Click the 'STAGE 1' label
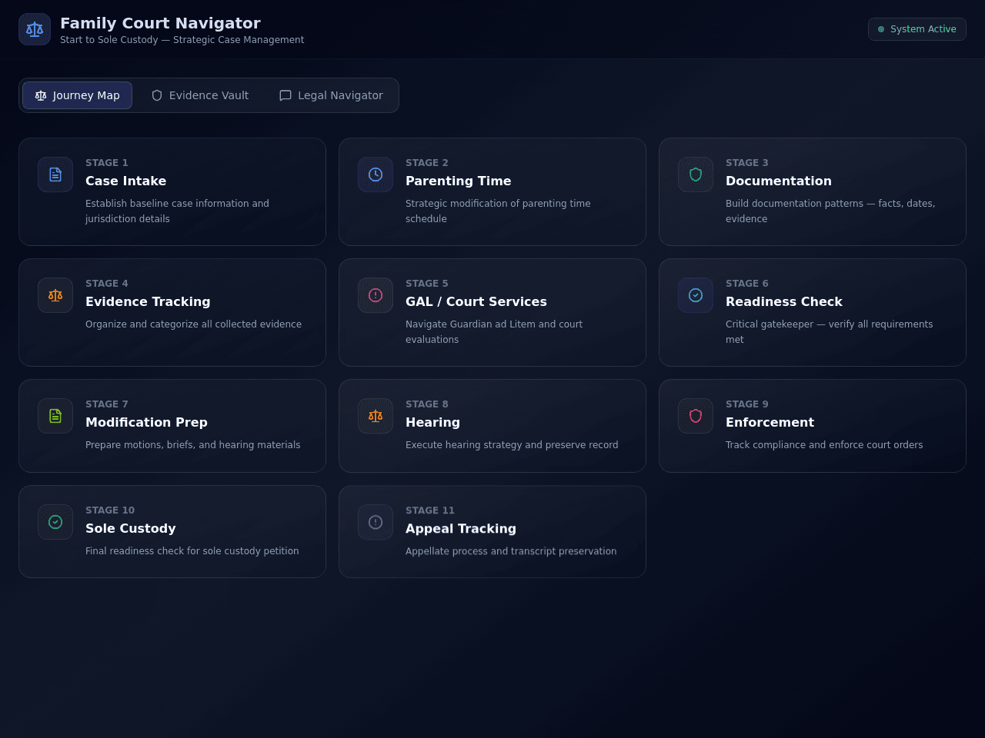Viewport: 985px width, 738px height. point(106,163)
